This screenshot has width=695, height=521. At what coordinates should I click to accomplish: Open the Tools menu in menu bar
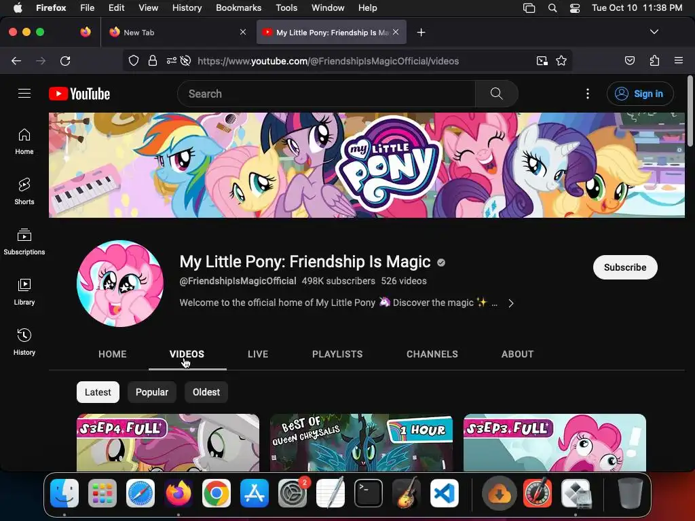286,8
